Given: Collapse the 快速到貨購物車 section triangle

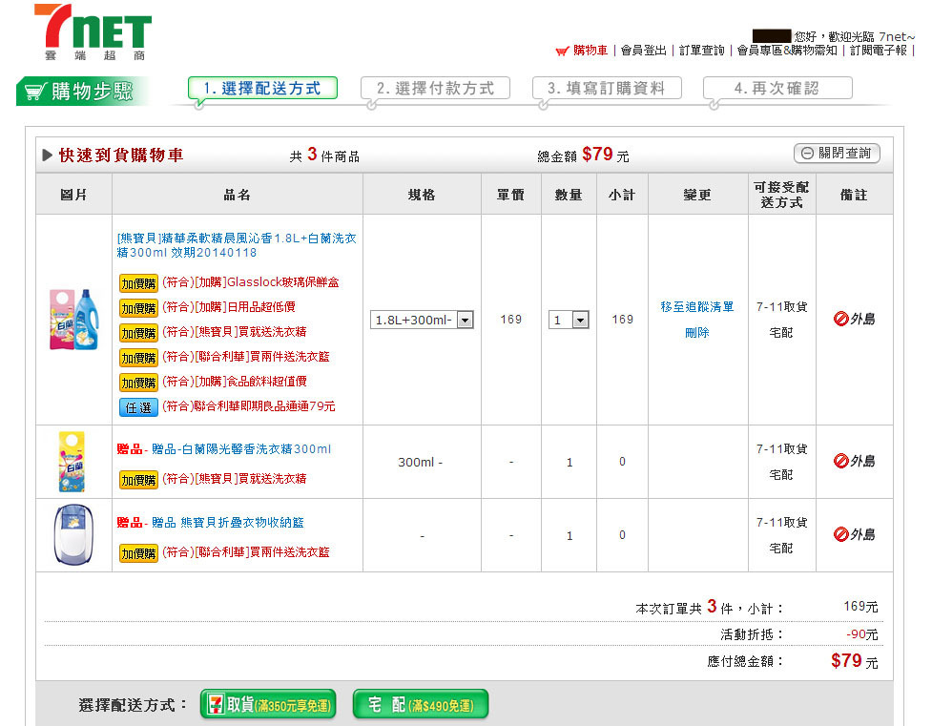Looking at the screenshot, I should [x=47, y=156].
